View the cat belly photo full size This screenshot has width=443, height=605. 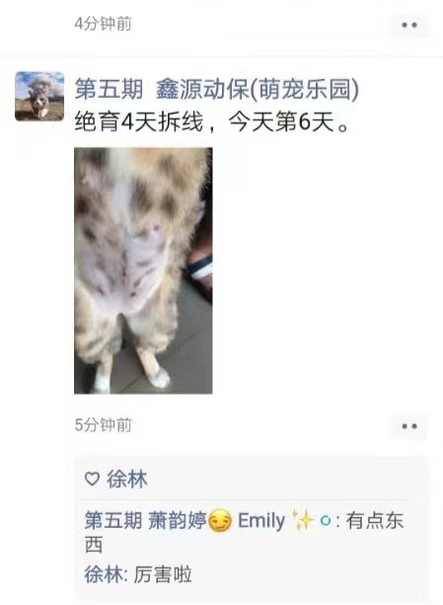pos(143,270)
